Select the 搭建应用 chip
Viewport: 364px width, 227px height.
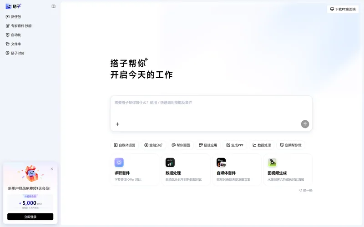pos(208,145)
